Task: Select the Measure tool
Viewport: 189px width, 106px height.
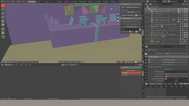Action: point(3,33)
